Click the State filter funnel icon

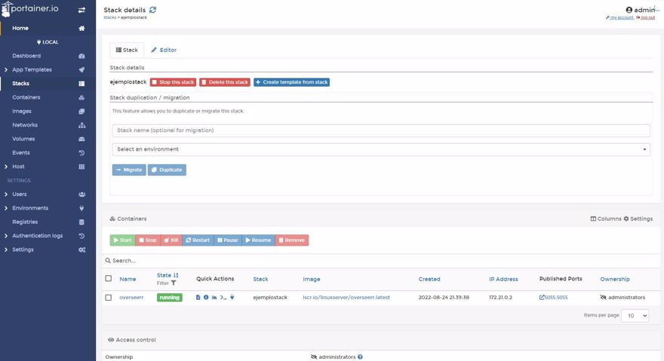pyautogui.click(x=174, y=283)
